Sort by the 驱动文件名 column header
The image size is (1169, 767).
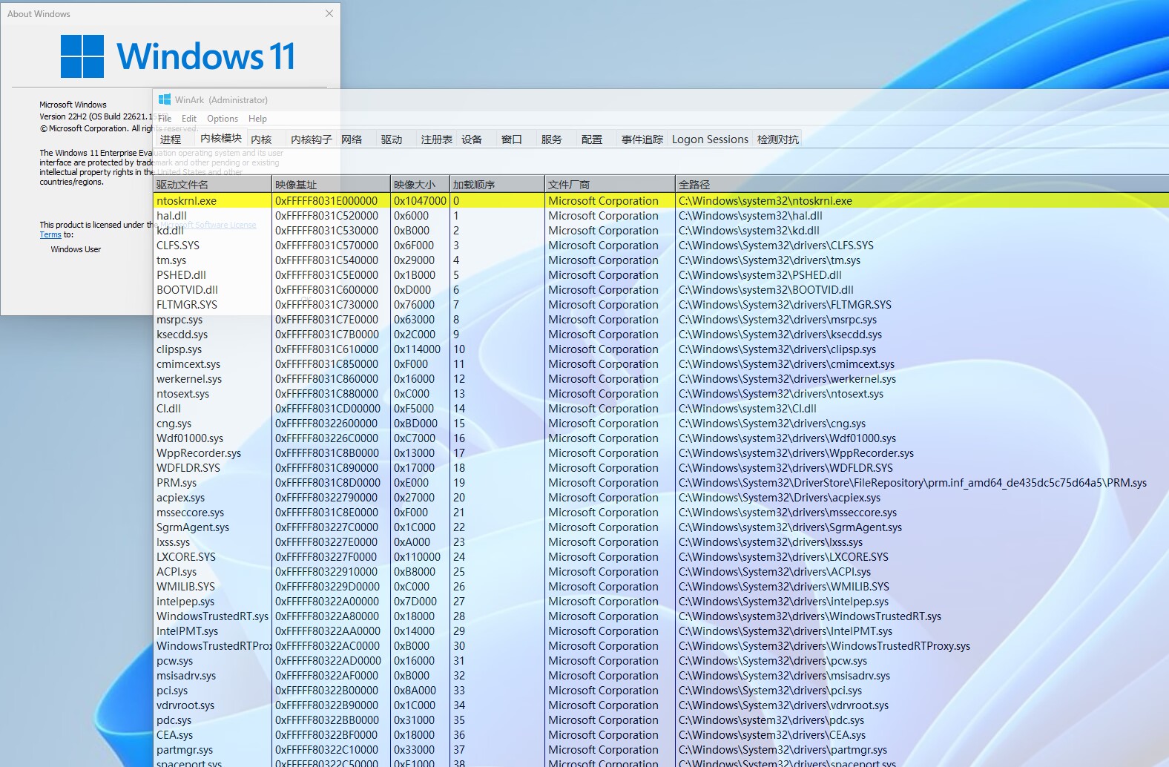pyautogui.click(x=213, y=184)
